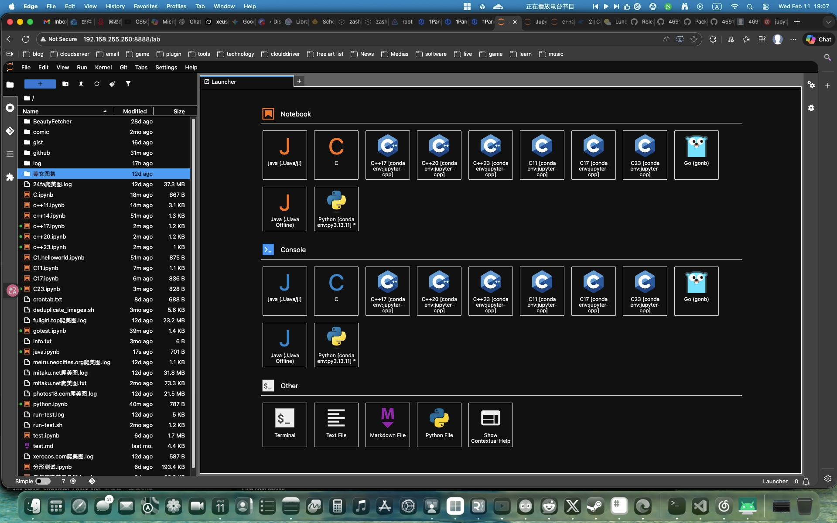The height and width of the screenshot is (523, 837).
Task: Open the property inspector right sidebar icon
Action: pyautogui.click(x=811, y=85)
